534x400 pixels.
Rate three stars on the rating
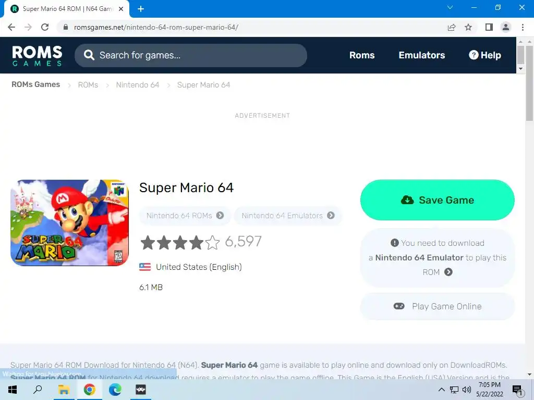pos(180,243)
